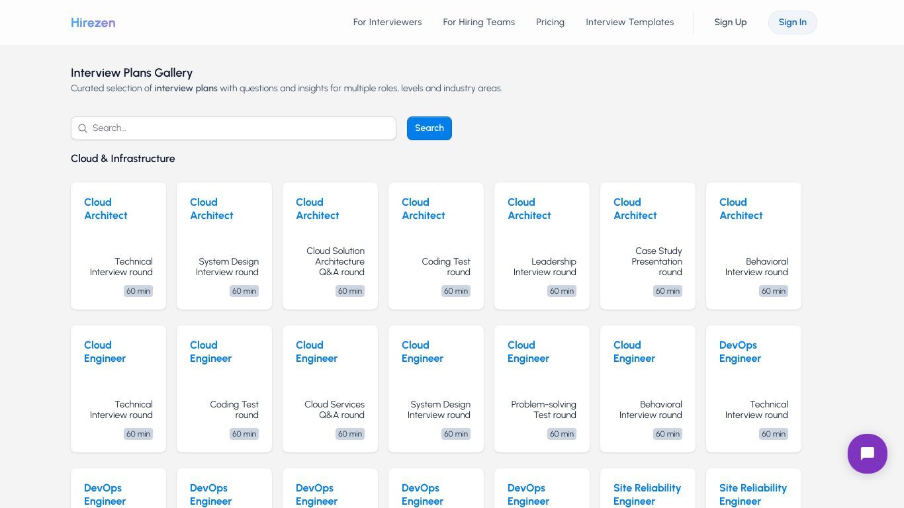Click the Sign Up link
Screen dimensions: 904x508
730,22
